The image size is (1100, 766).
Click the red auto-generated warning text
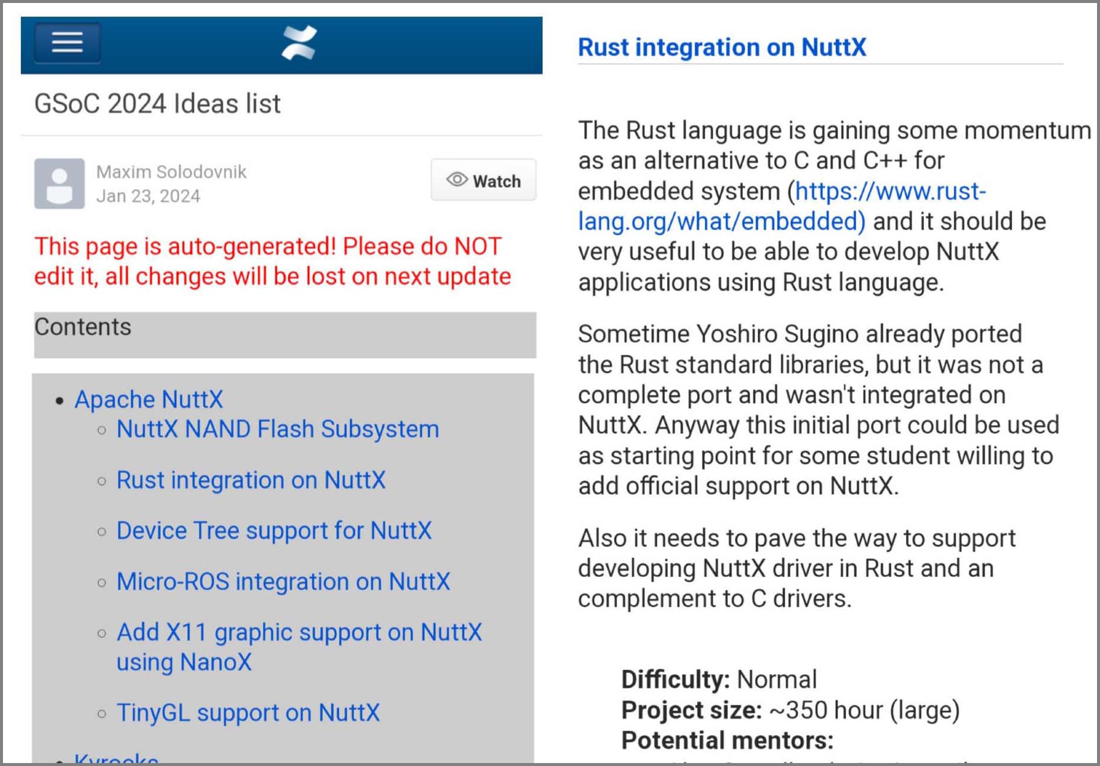[x=272, y=261]
